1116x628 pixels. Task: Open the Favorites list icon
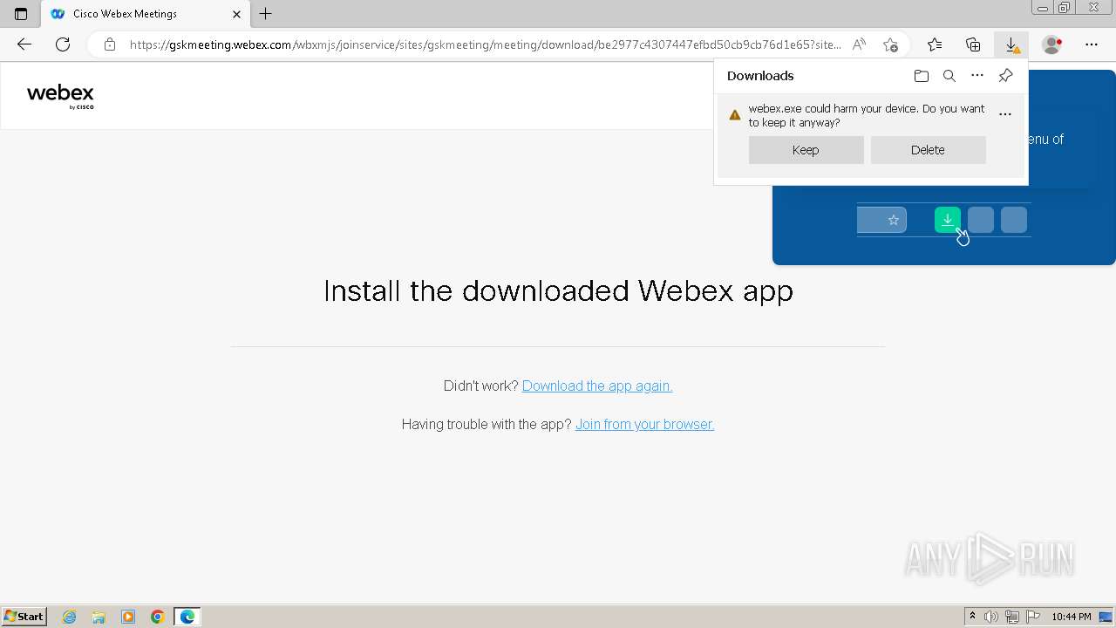point(935,44)
